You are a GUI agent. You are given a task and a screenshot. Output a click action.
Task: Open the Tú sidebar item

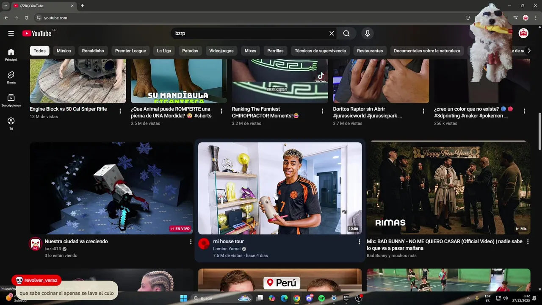(11, 123)
